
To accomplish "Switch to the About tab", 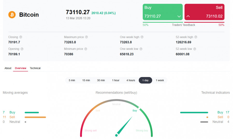I will (8, 68).
